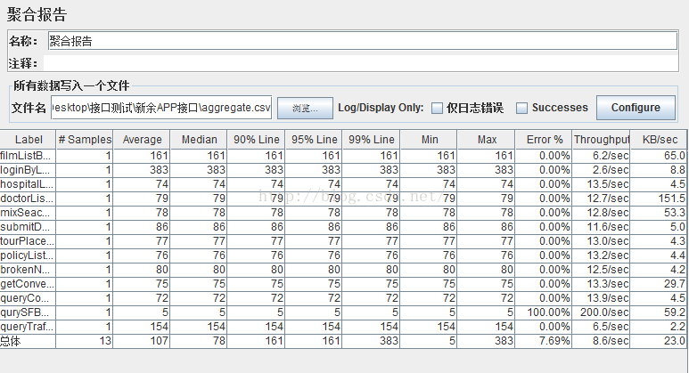Click the 29.7 KB/sec cell
This screenshot has width=689, height=373.
pos(659,284)
